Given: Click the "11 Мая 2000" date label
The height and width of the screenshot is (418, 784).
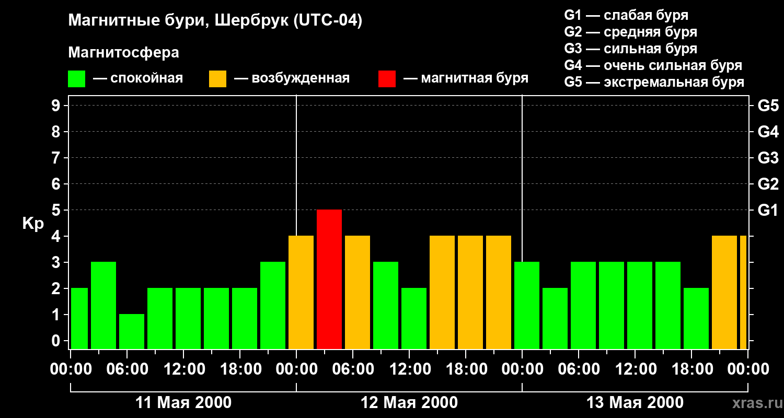Looking at the screenshot, I should (x=183, y=403).
